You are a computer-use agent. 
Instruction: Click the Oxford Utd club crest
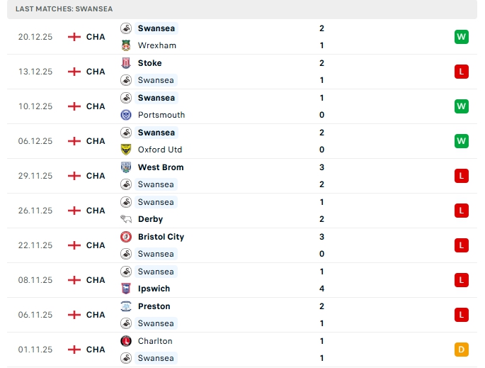click(126, 150)
